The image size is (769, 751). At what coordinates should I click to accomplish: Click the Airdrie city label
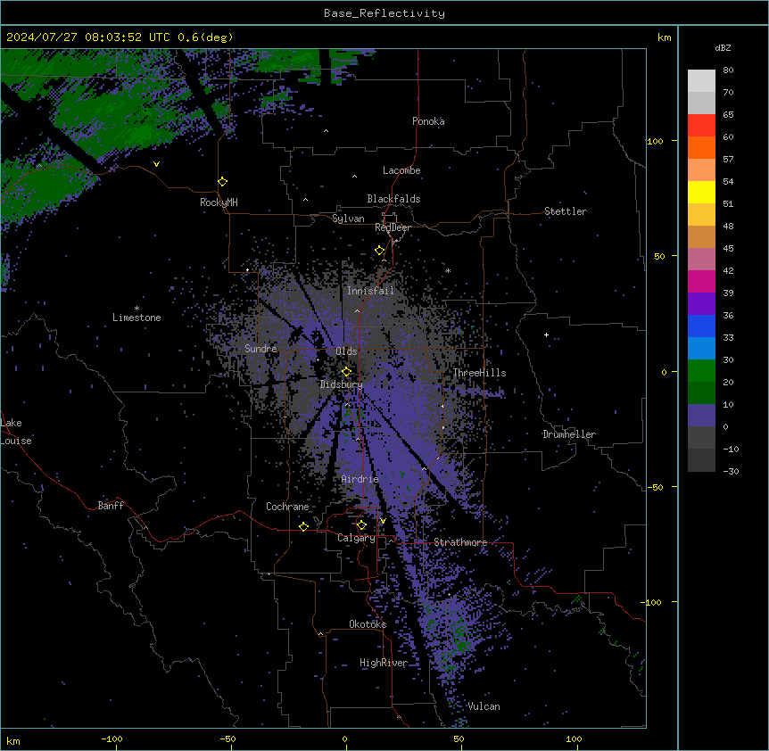360,479
